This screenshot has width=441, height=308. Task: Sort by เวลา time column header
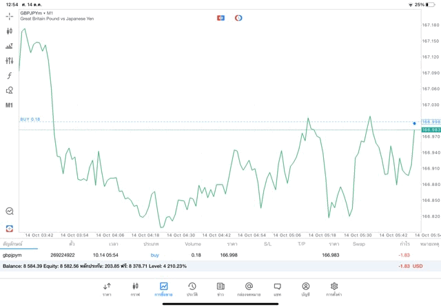tap(113, 244)
